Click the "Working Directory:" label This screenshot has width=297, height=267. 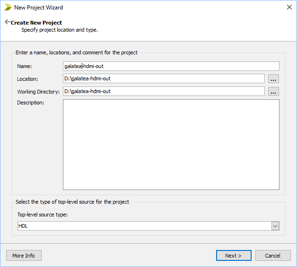(x=38, y=92)
